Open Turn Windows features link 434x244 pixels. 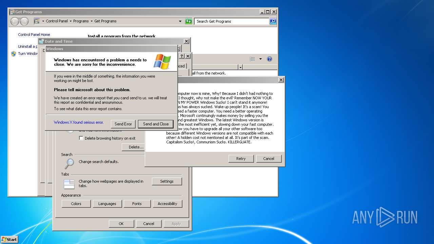[x=28, y=54]
